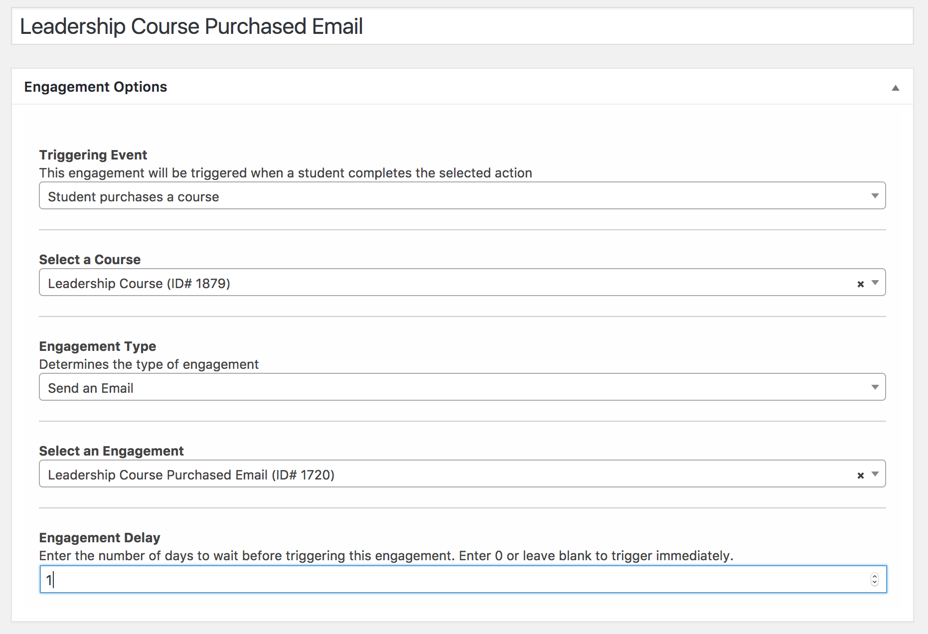Click the Select an Engagement dropdown arrow
928x634 pixels.
pos(875,474)
